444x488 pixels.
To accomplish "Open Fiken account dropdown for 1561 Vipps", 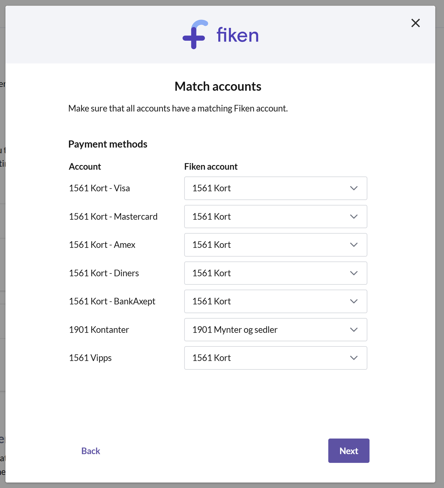I will pos(276,358).
